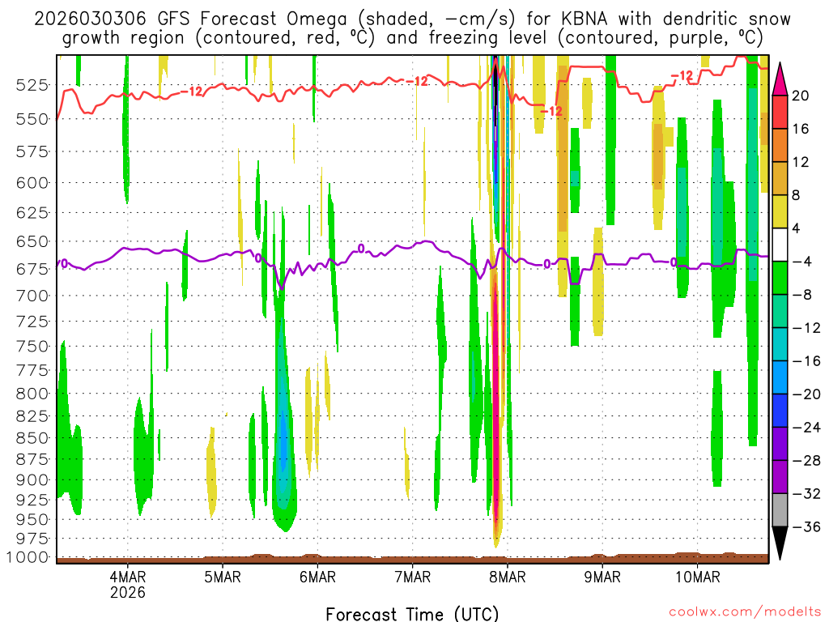Screen dimensions: 829x622
Task: Click the 950 pressure level label
Action: pos(32,520)
